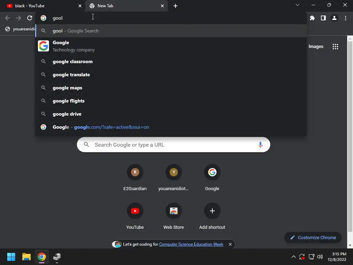Image resolution: width=353 pixels, height=265 pixels.
Task: Open the Extensions puzzle icon
Action: point(312,18)
